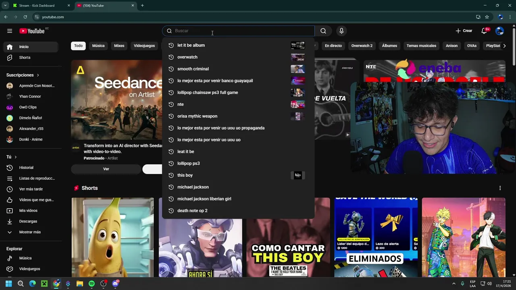Open a new browser tab
This screenshot has height=290, width=516.
point(142,6)
